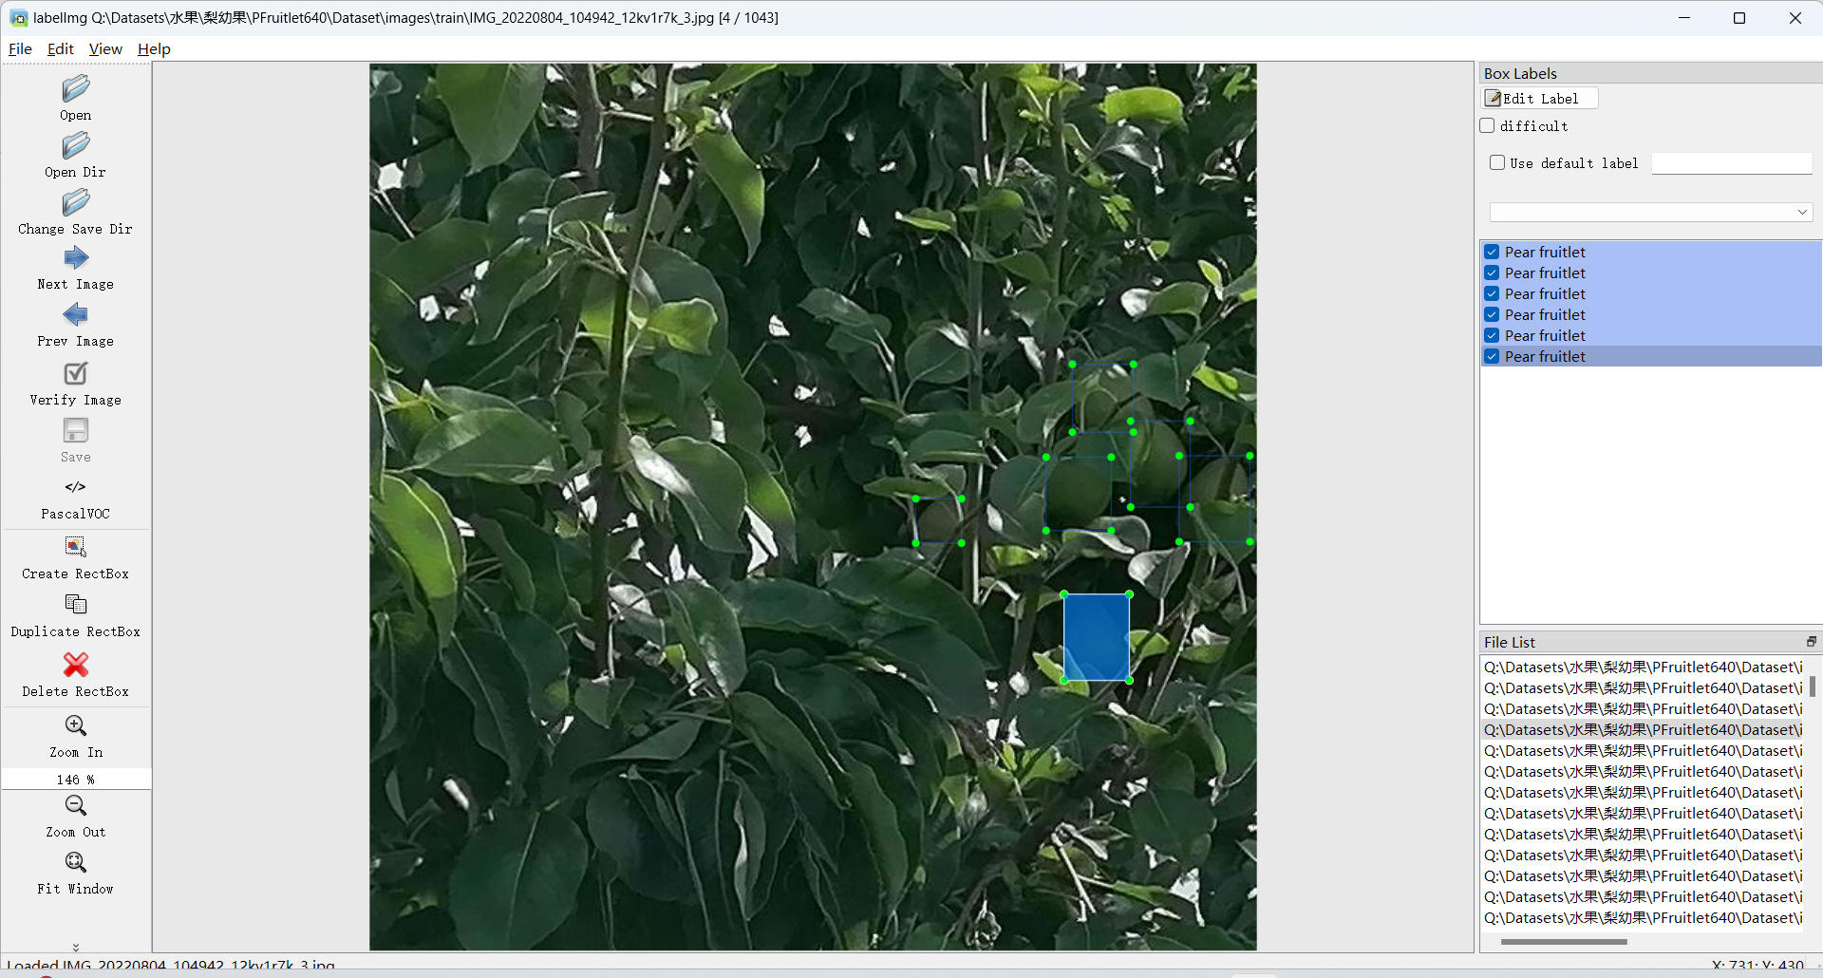The height and width of the screenshot is (978, 1823).
Task: Click the Save disk icon
Action: tap(76, 431)
